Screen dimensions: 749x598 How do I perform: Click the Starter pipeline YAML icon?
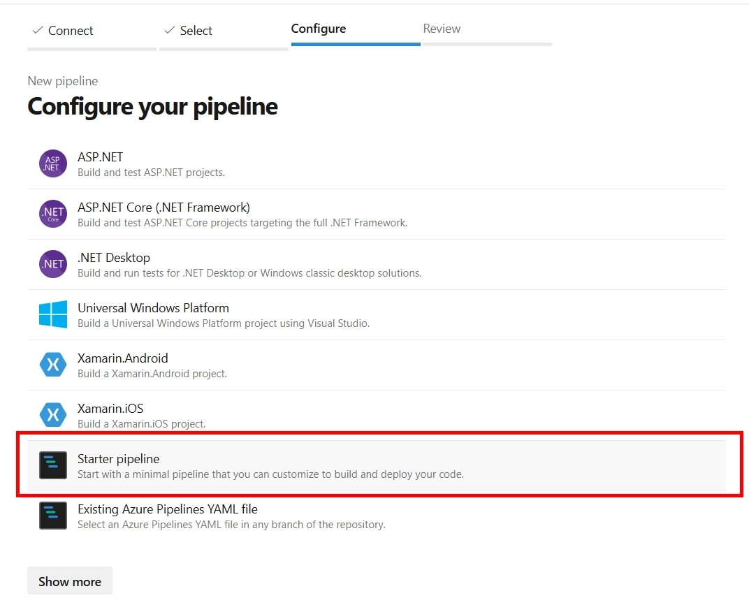click(x=53, y=465)
